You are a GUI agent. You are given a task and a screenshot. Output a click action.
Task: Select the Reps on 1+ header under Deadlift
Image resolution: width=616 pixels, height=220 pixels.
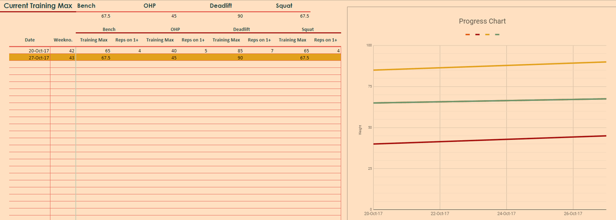point(259,40)
